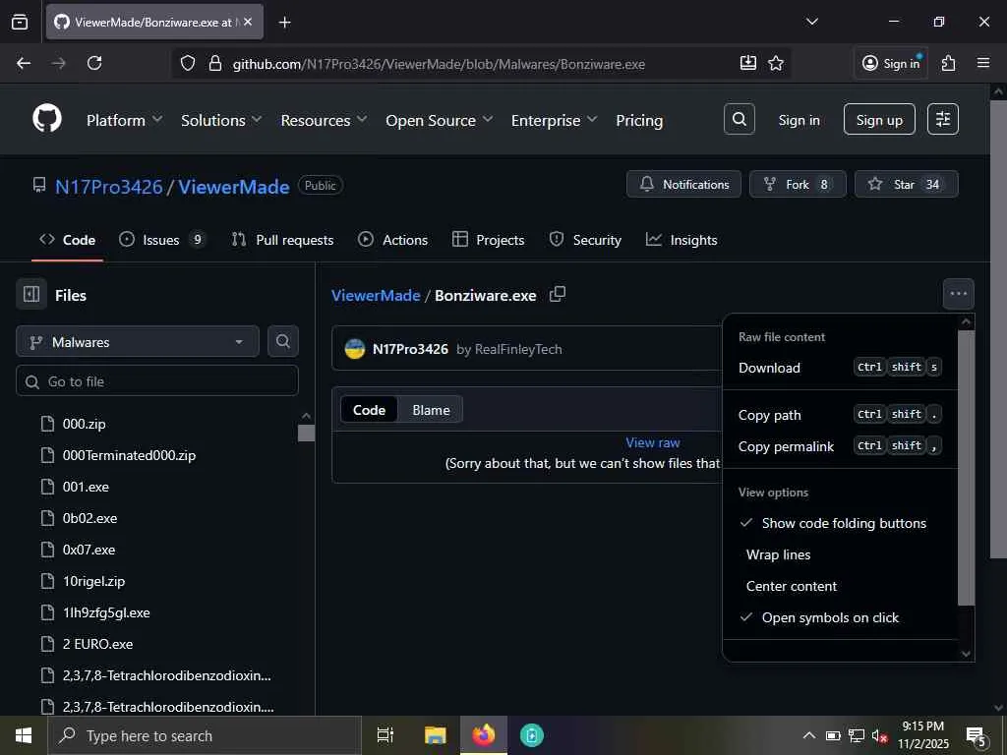Expand the Solutions dropdown

(221, 121)
